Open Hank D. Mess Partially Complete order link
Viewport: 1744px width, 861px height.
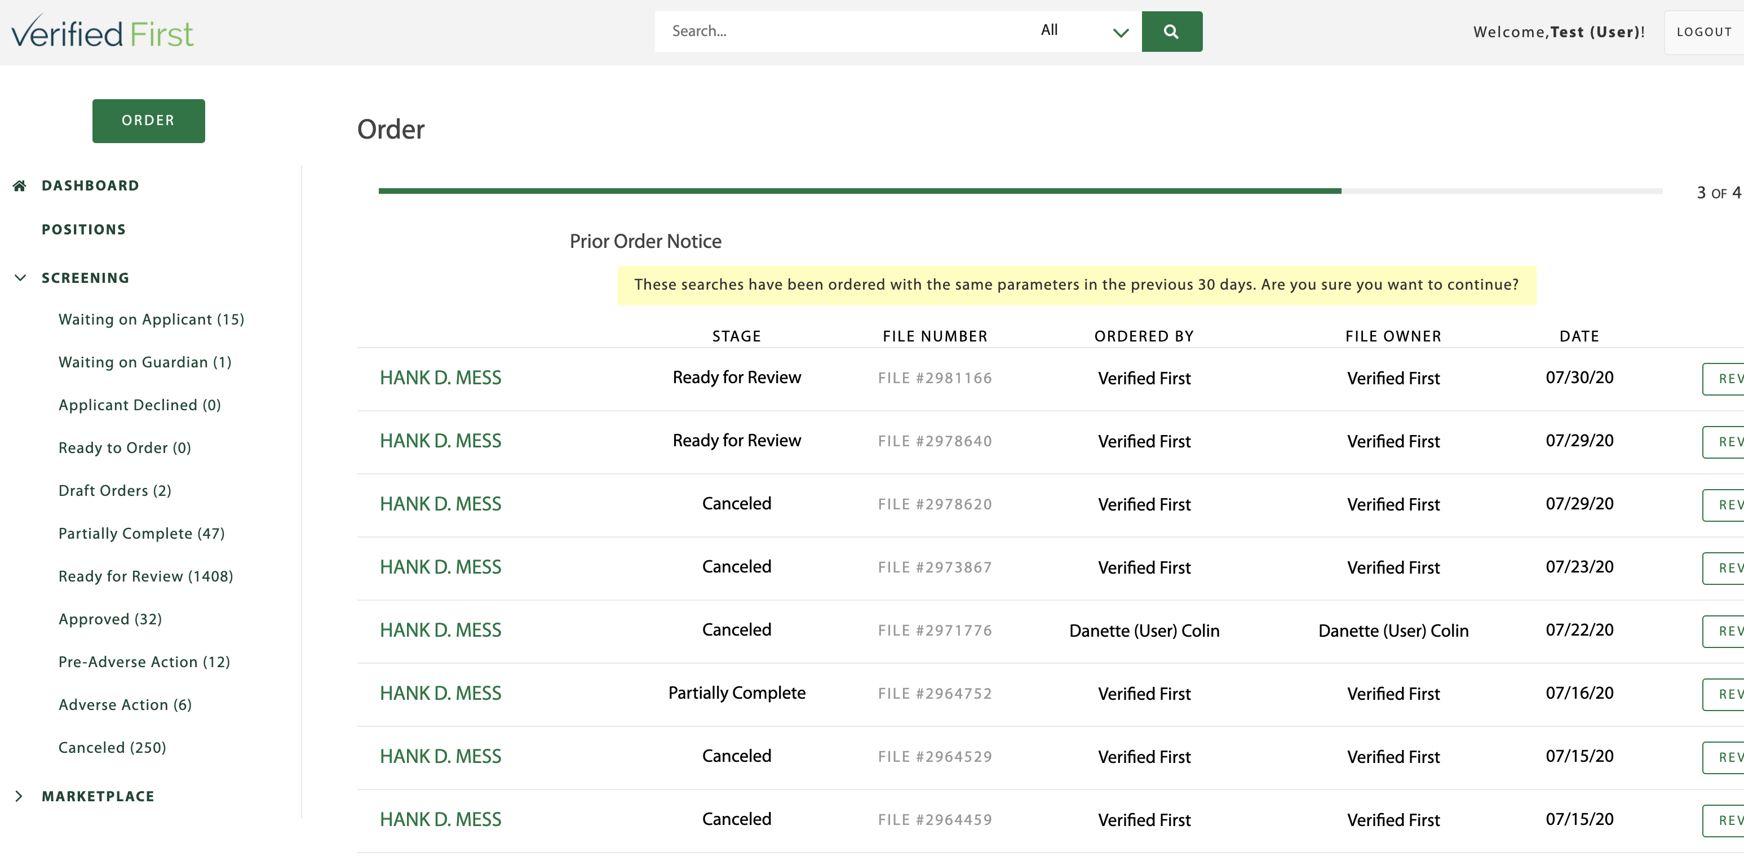coord(440,693)
